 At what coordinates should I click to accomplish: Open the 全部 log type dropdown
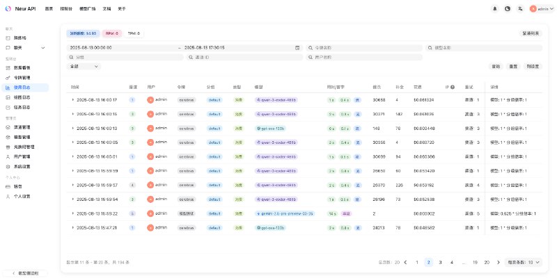[84, 66]
